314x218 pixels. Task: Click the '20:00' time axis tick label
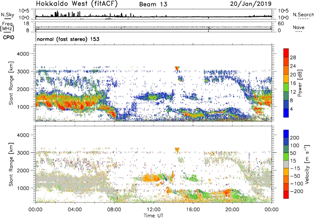(232, 210)
